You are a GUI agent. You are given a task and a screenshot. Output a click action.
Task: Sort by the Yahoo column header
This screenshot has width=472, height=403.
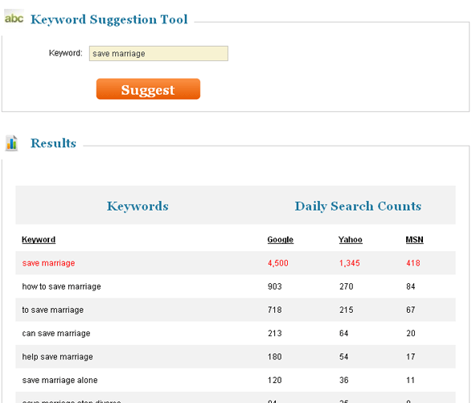click(x=351, y=240)
